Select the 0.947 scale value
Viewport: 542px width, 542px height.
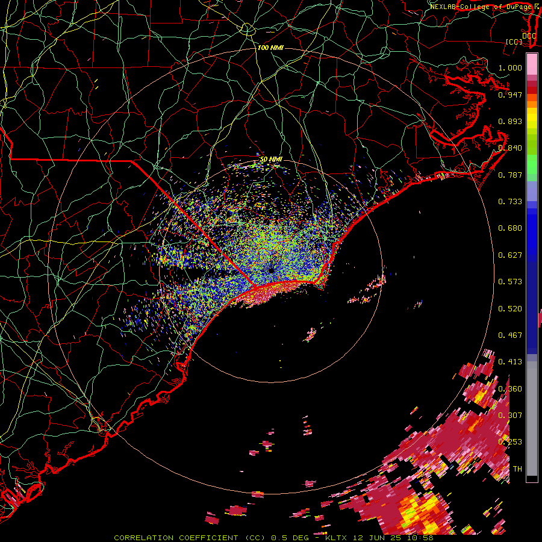(510, 95)
